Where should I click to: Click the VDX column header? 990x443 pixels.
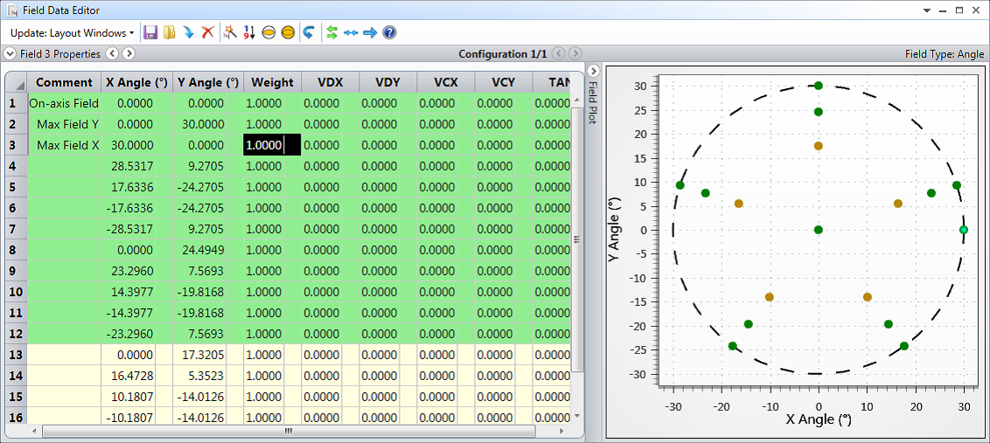click(331, 82)
